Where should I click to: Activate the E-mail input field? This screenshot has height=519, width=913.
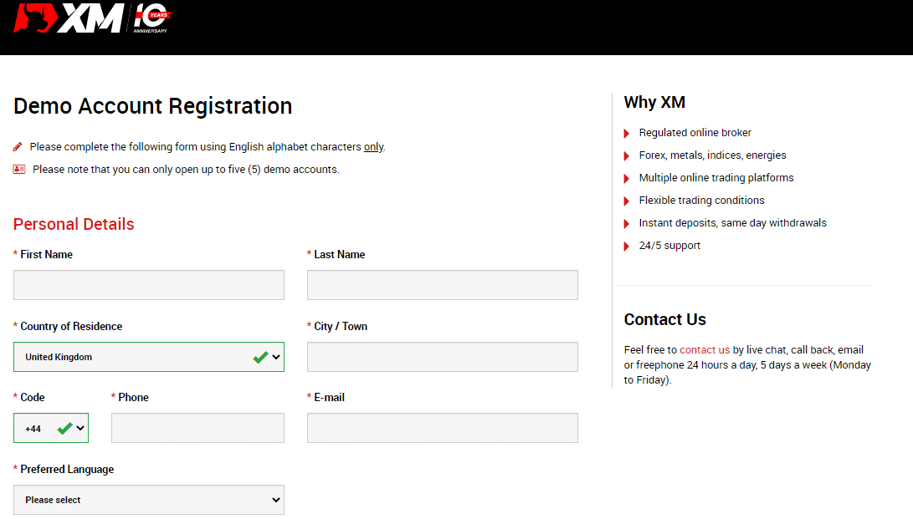(442, 428)
